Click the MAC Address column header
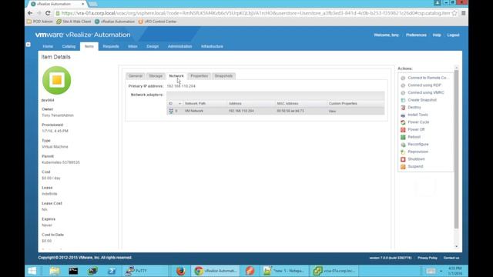 (287, 104)
